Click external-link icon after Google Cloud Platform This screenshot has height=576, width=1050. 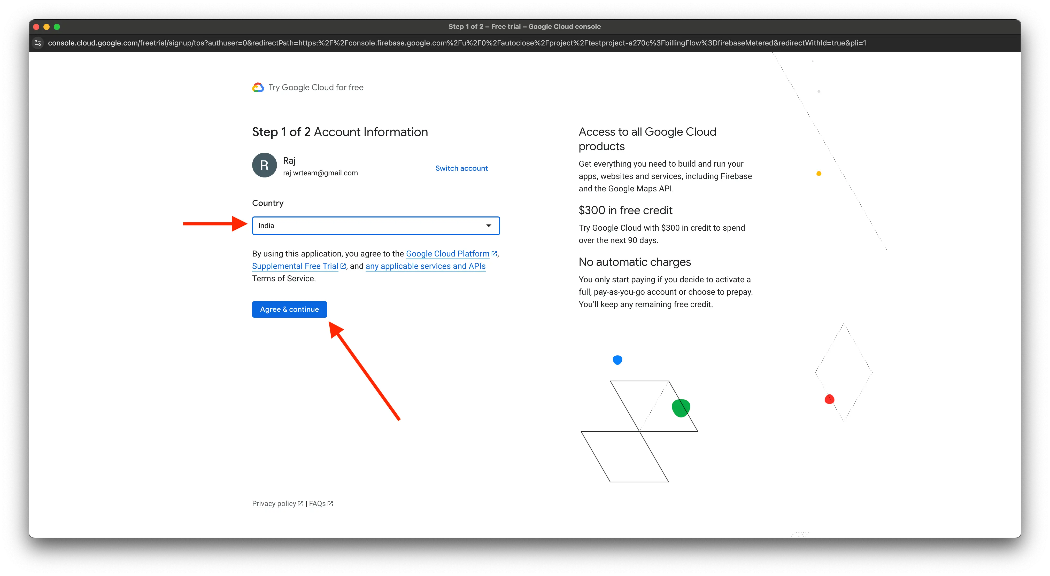click(494, 253)
